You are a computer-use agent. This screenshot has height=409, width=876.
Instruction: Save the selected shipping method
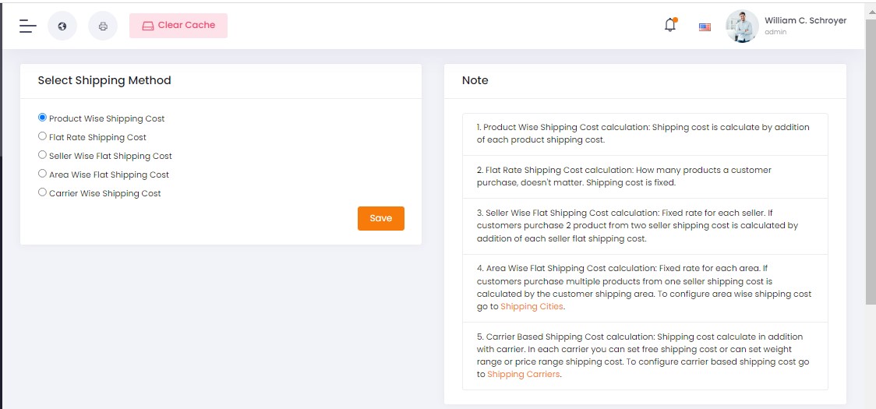(x=380, y=218)
